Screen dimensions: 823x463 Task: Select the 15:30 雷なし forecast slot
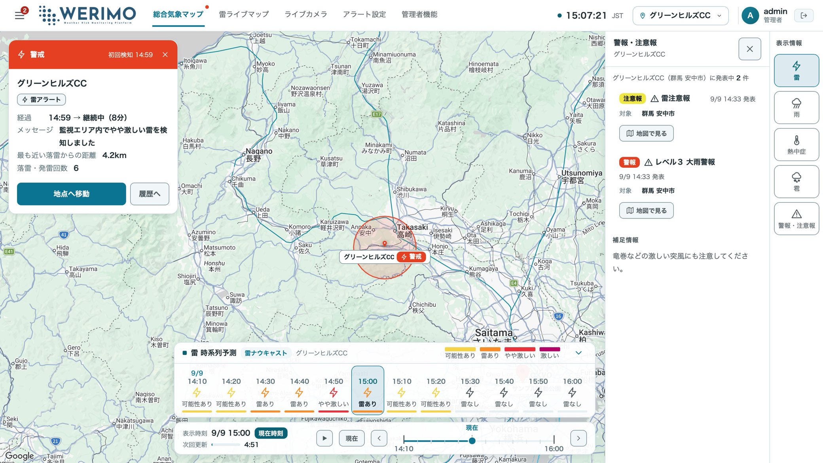tap(470, 390)
